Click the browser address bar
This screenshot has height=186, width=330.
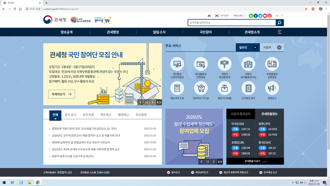164,9
